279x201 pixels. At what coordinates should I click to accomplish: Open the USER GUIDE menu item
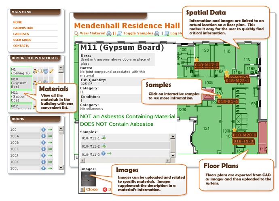tap(22, 40)
